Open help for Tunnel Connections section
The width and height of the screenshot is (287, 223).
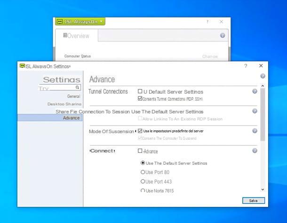[x=255, y=91]
